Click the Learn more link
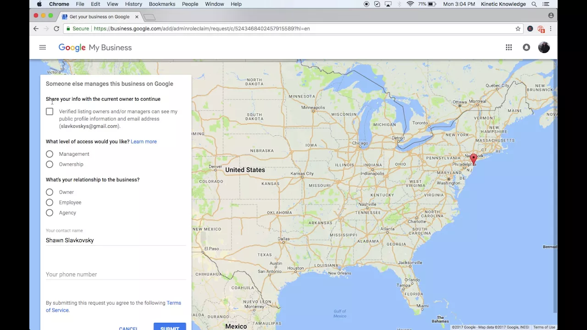587x330 pixels. pyautogui.click(x=144, y=142)
